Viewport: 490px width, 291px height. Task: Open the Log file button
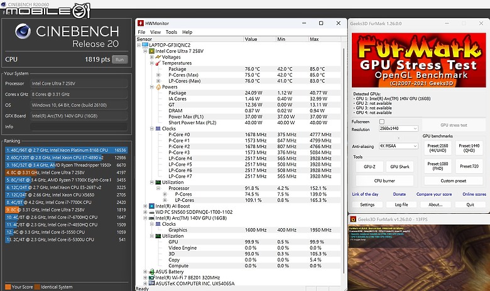[401, 204]
